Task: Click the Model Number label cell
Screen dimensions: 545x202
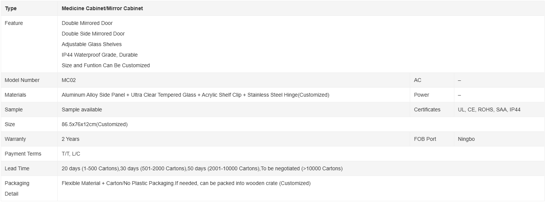Action: (x=29, y=80)
